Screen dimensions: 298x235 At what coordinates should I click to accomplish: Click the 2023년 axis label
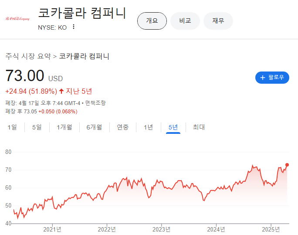pyautogui.click(x=161, y=229)
